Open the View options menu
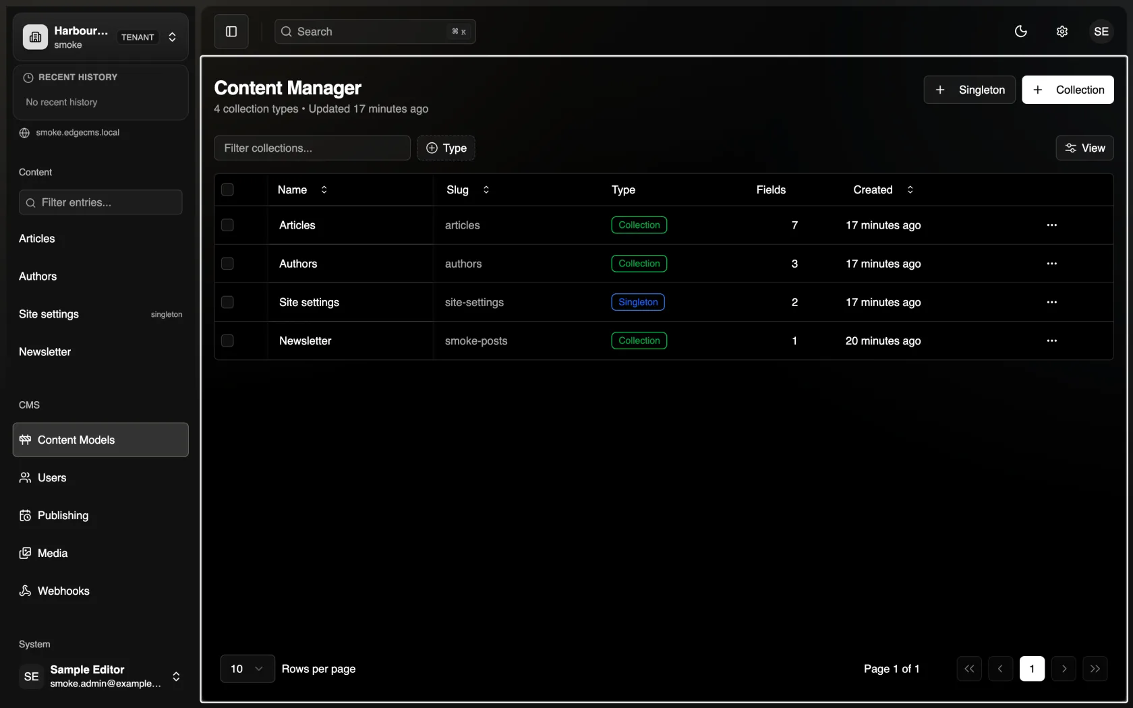Image resolution: width=1133 pixels, height=708 pixels. pos(1084,148)
